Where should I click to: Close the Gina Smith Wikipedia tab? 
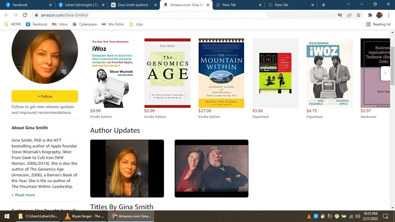155,5
